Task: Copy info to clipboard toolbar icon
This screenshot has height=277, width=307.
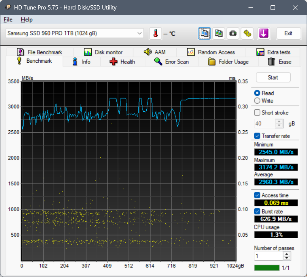Action: (x=204, y=33)
